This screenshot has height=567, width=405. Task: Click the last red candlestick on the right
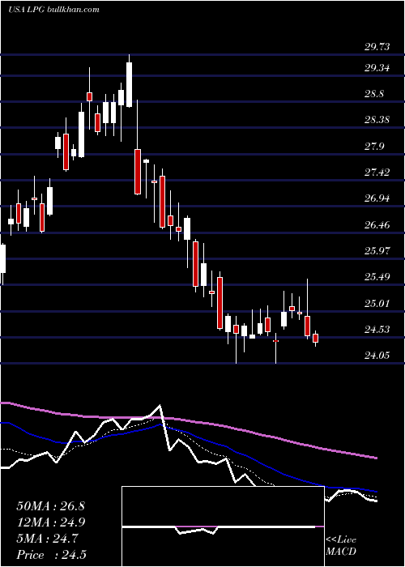point(315,338)
